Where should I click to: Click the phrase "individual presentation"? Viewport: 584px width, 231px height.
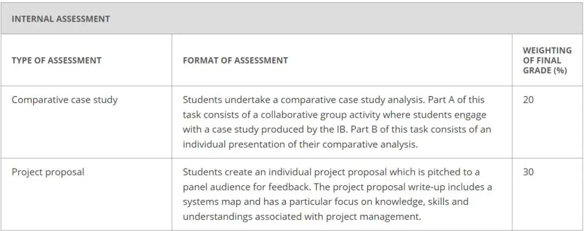(230, 144)
